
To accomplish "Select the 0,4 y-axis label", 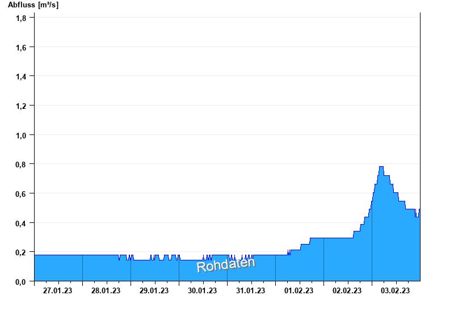I will 21,223.
